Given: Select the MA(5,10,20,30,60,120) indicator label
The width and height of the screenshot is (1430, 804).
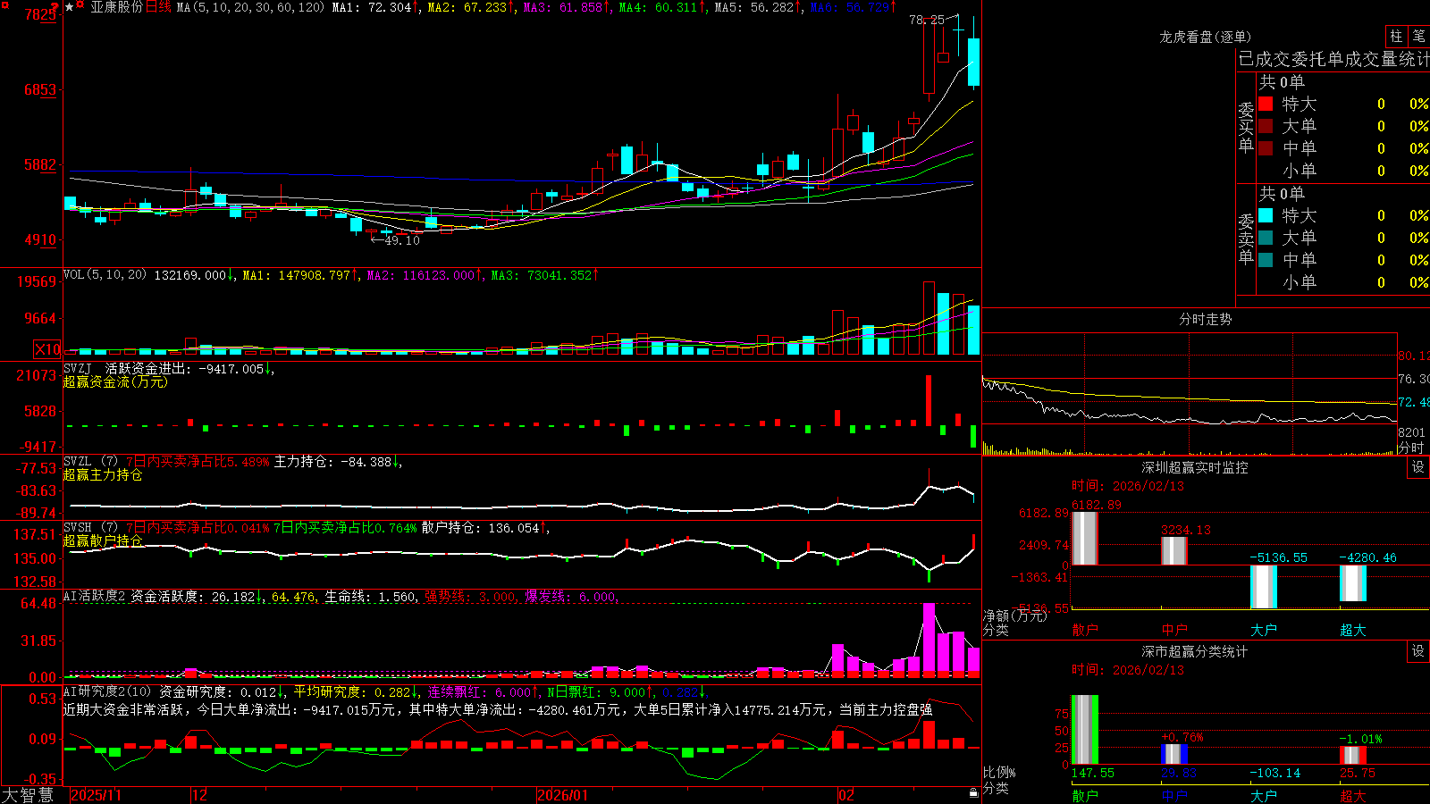Looking at the screenshot, I should pyautogui.click(x=250, y=7).
